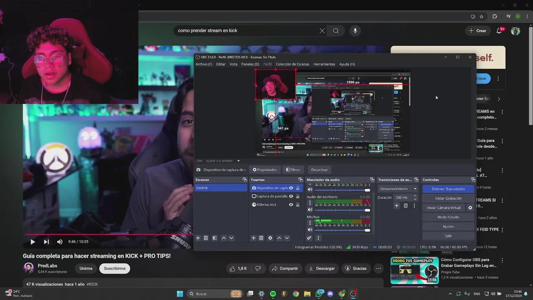
Task: Move scene up arrow in Escenas
Action: pos(224,238)
